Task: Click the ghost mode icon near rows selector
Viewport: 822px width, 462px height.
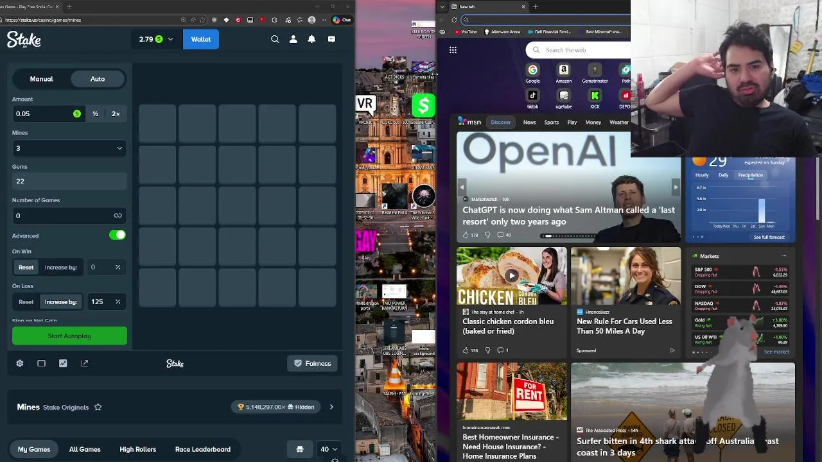Action: click(299, 449)
